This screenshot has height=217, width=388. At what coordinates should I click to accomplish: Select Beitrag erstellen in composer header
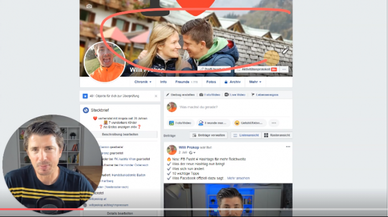(180, 94)
